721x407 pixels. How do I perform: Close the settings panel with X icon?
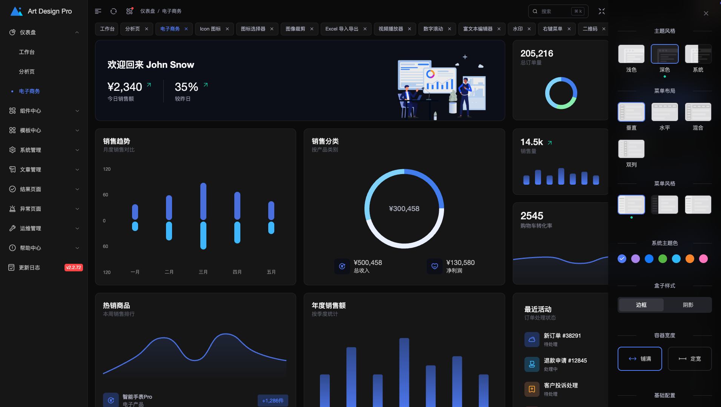point(706,14)
